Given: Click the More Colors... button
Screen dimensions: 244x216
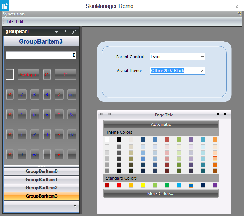Looking at the screenshot, I should point(161,194).
